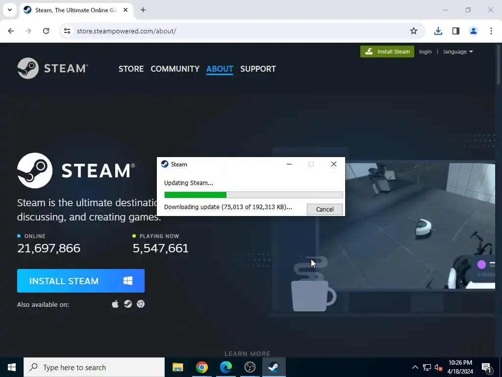Open the COMMUNITY menu
The height and width of the screenshot is (377, 502).
[175, 69]
